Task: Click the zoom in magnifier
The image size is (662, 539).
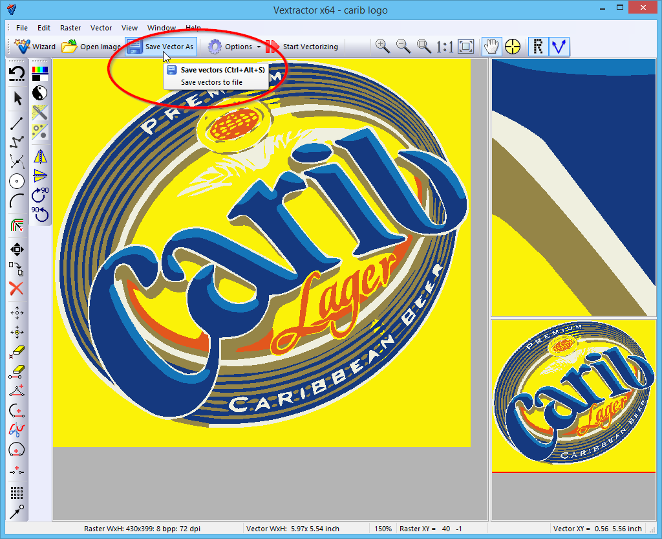Action: [382, 46]
